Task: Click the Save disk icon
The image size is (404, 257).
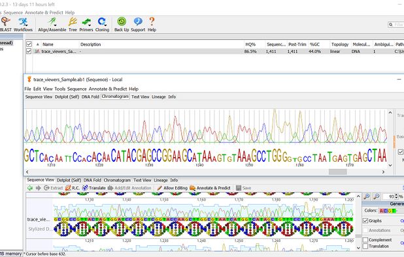Action: 239,188
